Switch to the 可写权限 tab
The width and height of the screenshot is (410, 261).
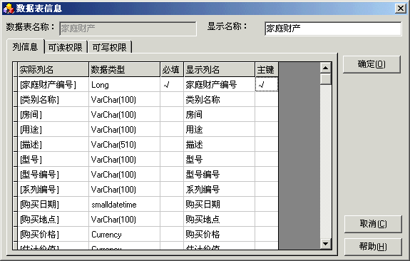pyautogui.click(x=110, y=47)
